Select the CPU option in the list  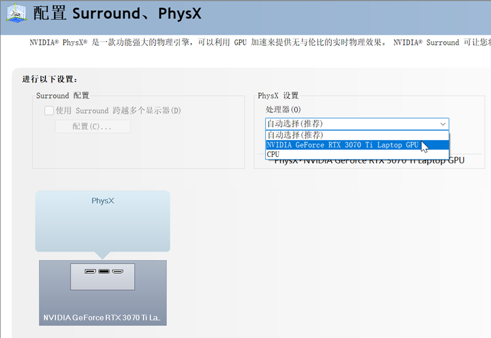tap(357, 154)
